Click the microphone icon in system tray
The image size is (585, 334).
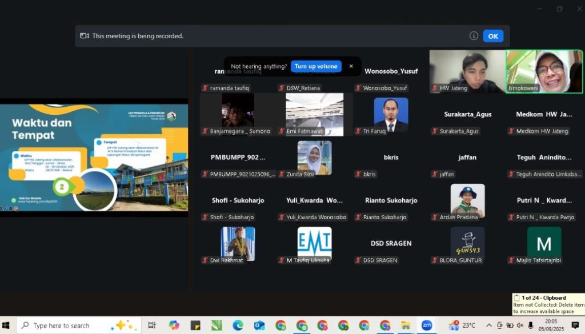(531, 325)
